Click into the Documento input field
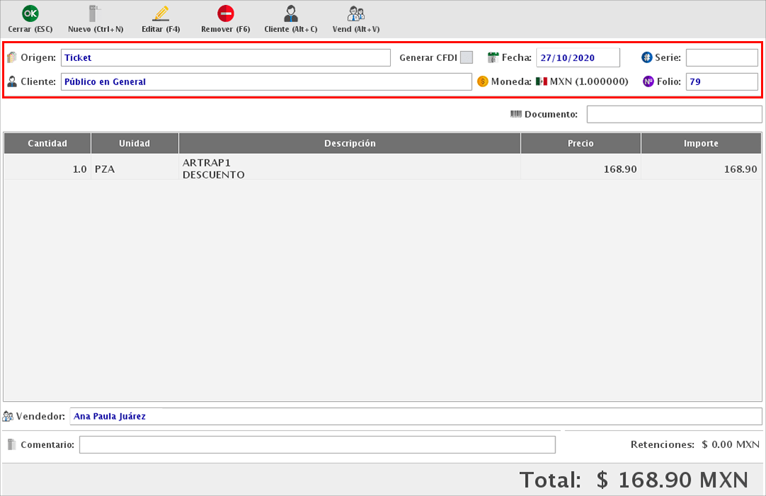The height and width of the screenshot is (496, 766). pos(674,114)
